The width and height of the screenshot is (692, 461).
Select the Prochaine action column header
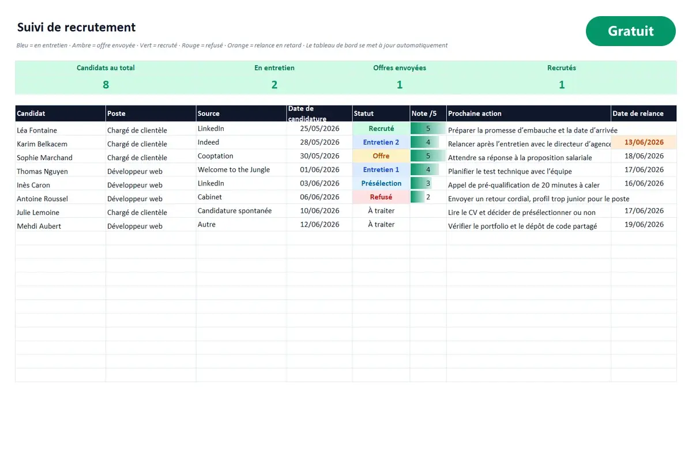pyautogui.click(x=529, y=114)
